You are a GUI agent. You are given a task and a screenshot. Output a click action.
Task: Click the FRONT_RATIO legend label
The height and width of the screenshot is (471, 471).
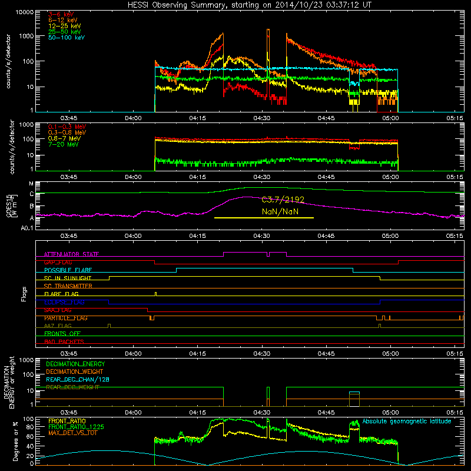[x=67, y=421]
